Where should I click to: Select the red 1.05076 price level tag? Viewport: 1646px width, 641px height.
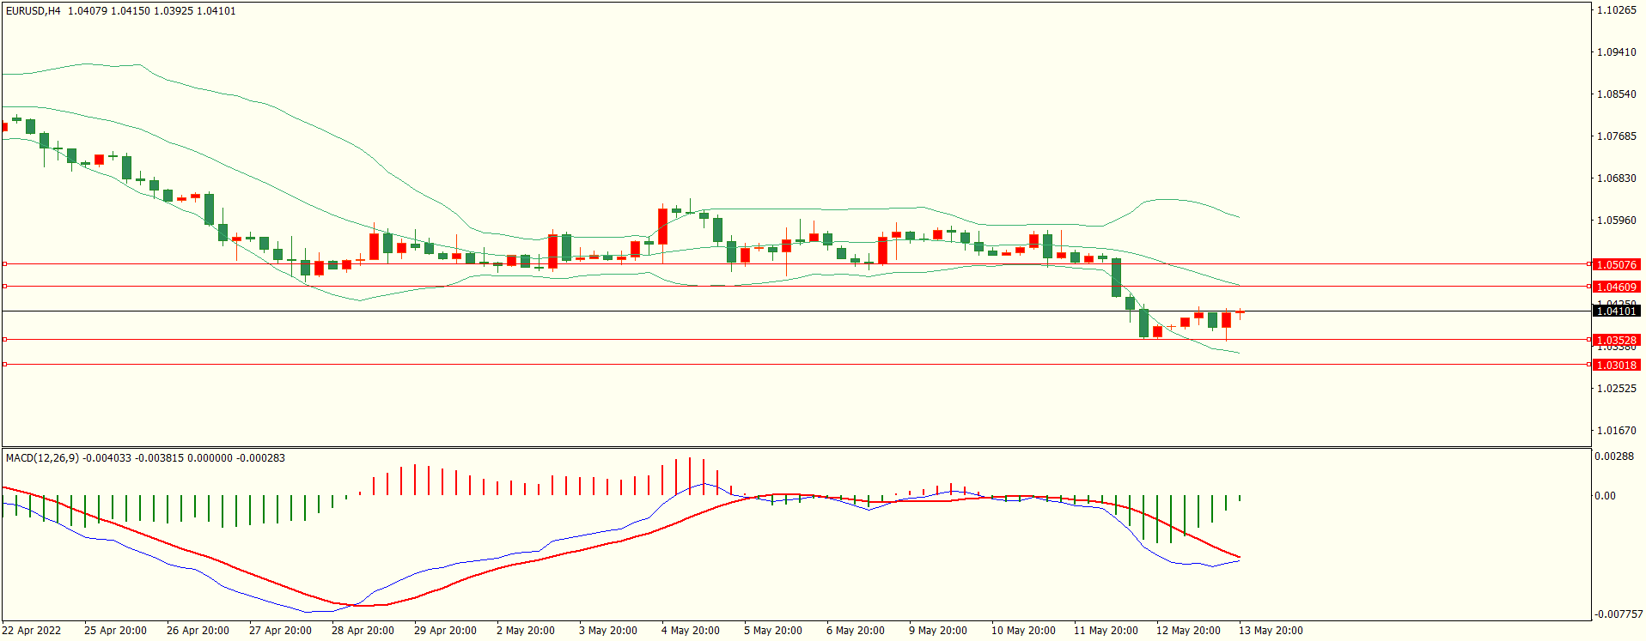[x=1616, y=265]
